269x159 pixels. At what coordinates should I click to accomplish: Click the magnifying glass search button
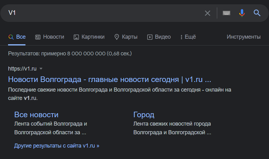point(257,13)
